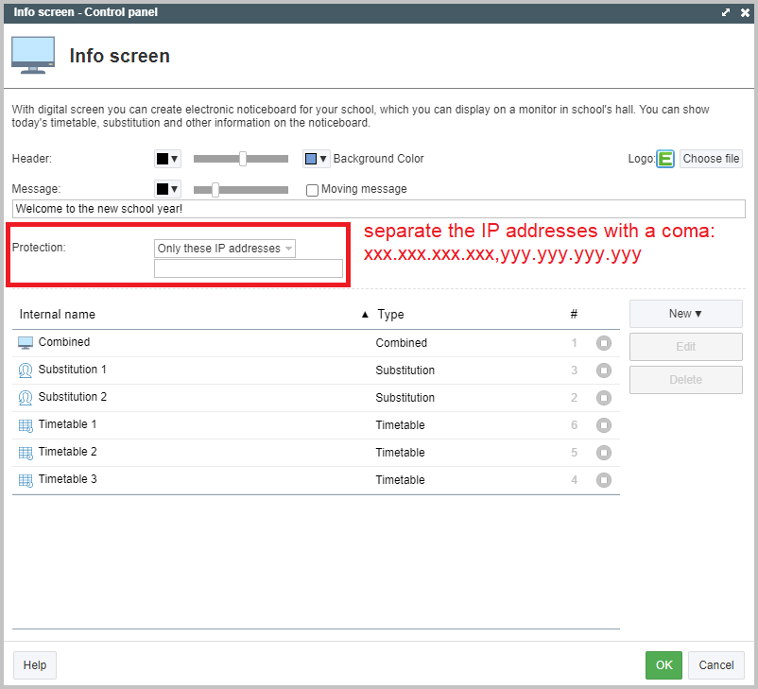Click the Combined row monitor icon
The image size is (758, 689).
coord(26,343)
